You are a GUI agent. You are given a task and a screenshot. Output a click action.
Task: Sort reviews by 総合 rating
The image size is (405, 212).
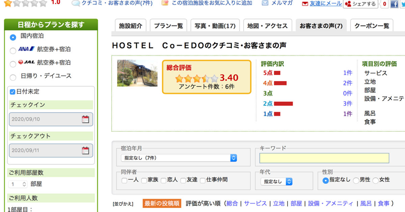(x=232, y=203)
